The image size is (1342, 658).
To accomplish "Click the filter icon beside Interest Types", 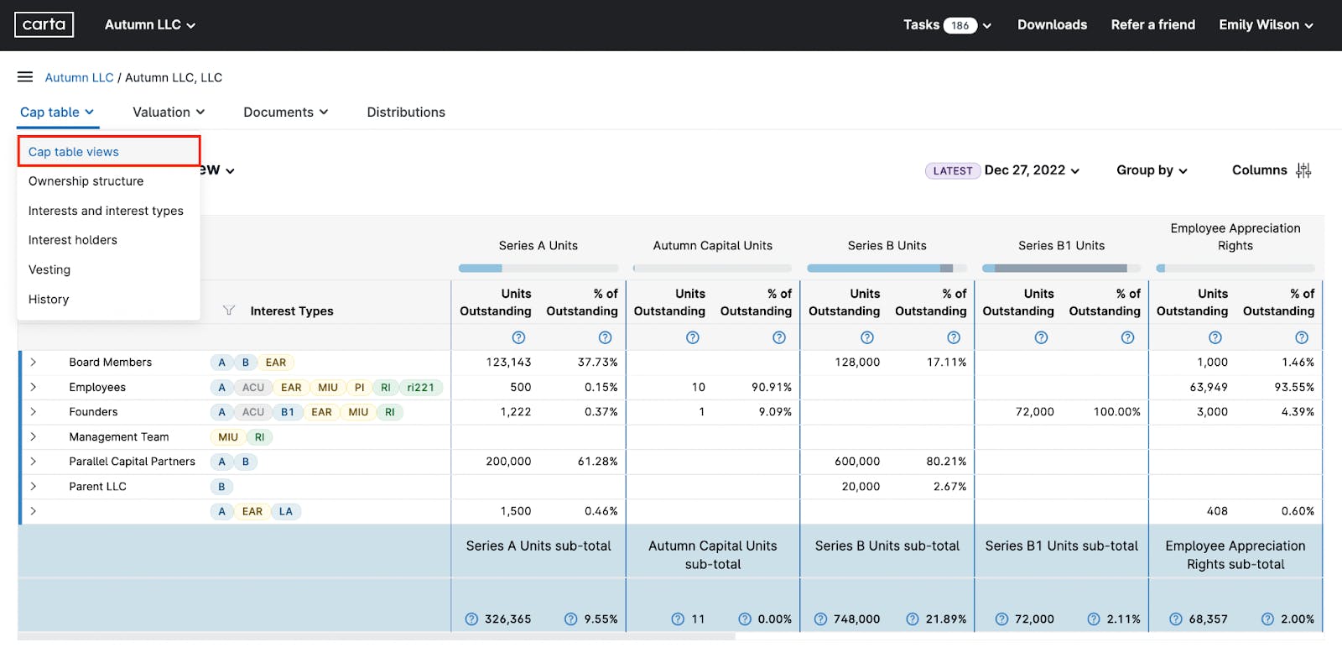I will [x=229, y=311].
